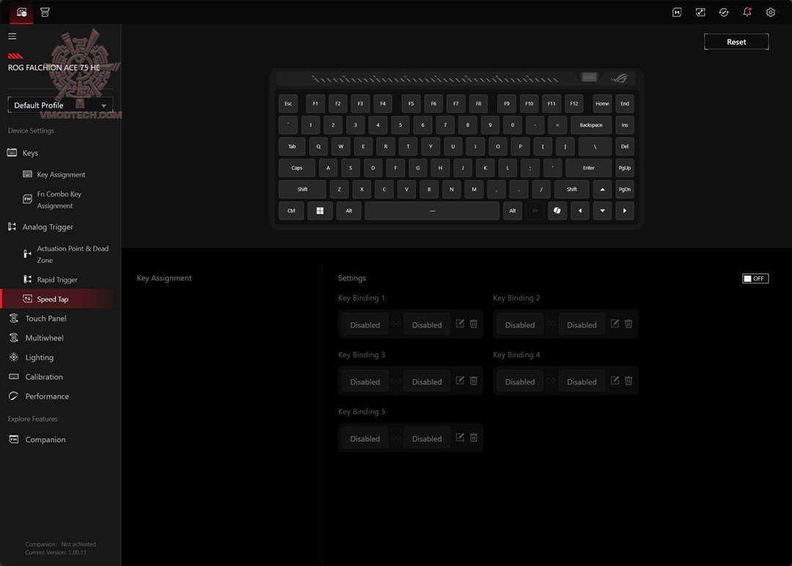Click first Disabled slot of Key Binding 3
792x566 pixels.
(365, 381)
